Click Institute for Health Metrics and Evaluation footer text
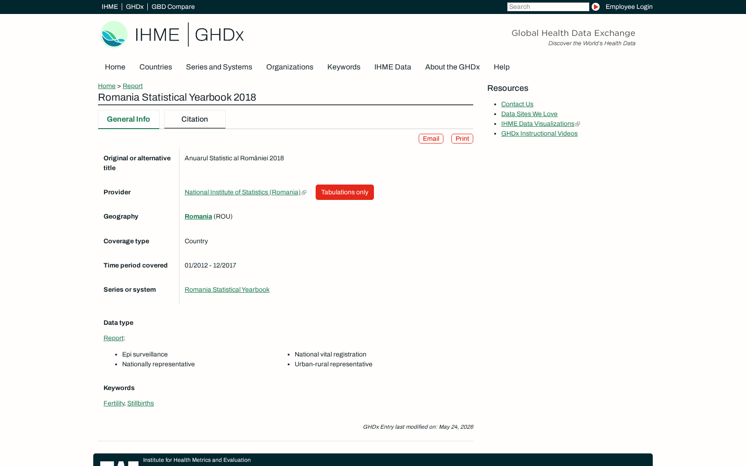This screenshot has height=466, width=746. (x=197, y=460)
